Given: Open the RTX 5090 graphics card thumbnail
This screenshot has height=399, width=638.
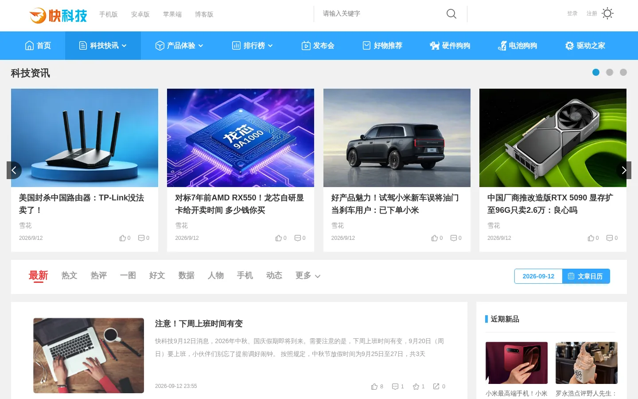Looking at the screenshot, I should point(553,138).
